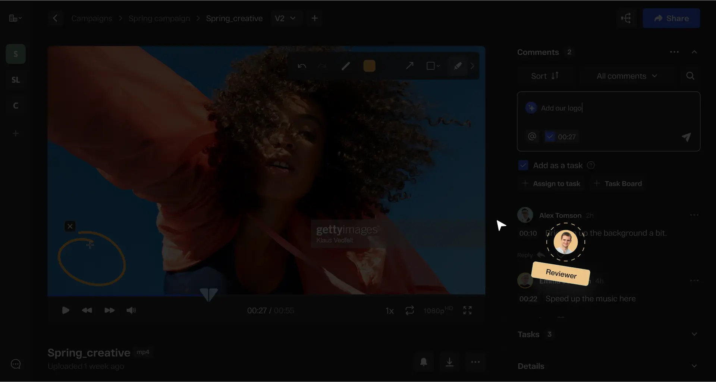The image size is (716, 382).
Task: Open notification bell for this file
Action: (424, 362)
